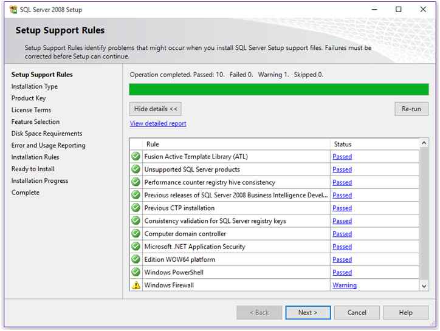Select Feature Selection step in sidebar

[35, 121]
